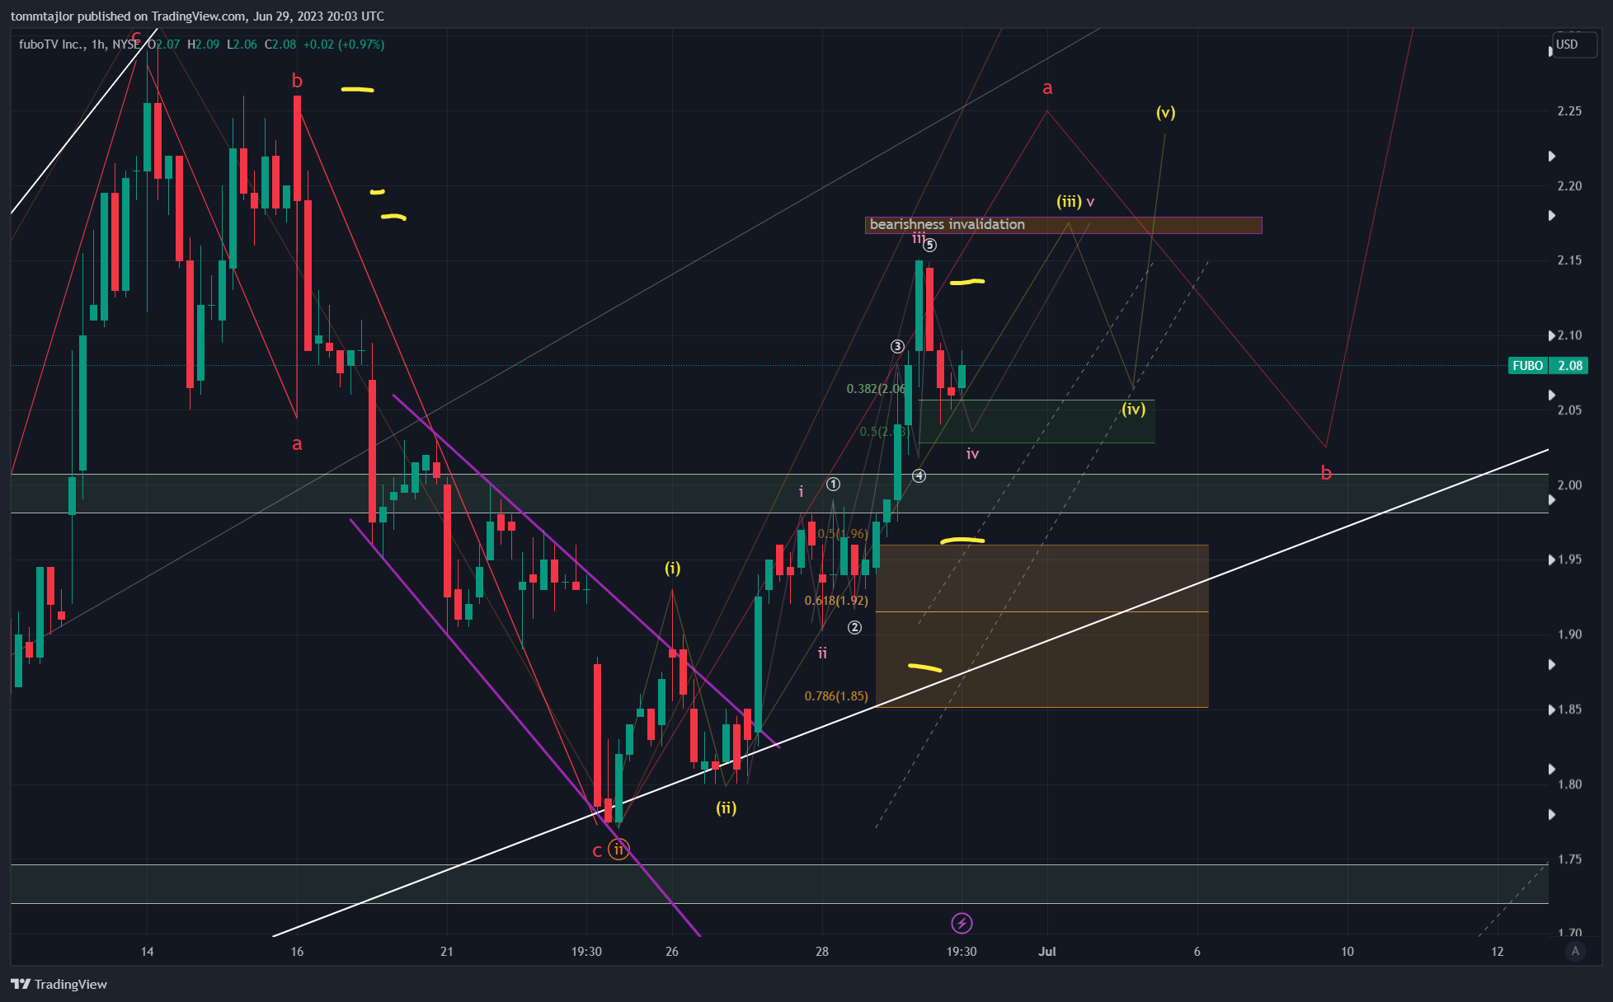Click the 2.20 price axis label
This screenshot has height=1002, width=1613.
click(1570, 186)
